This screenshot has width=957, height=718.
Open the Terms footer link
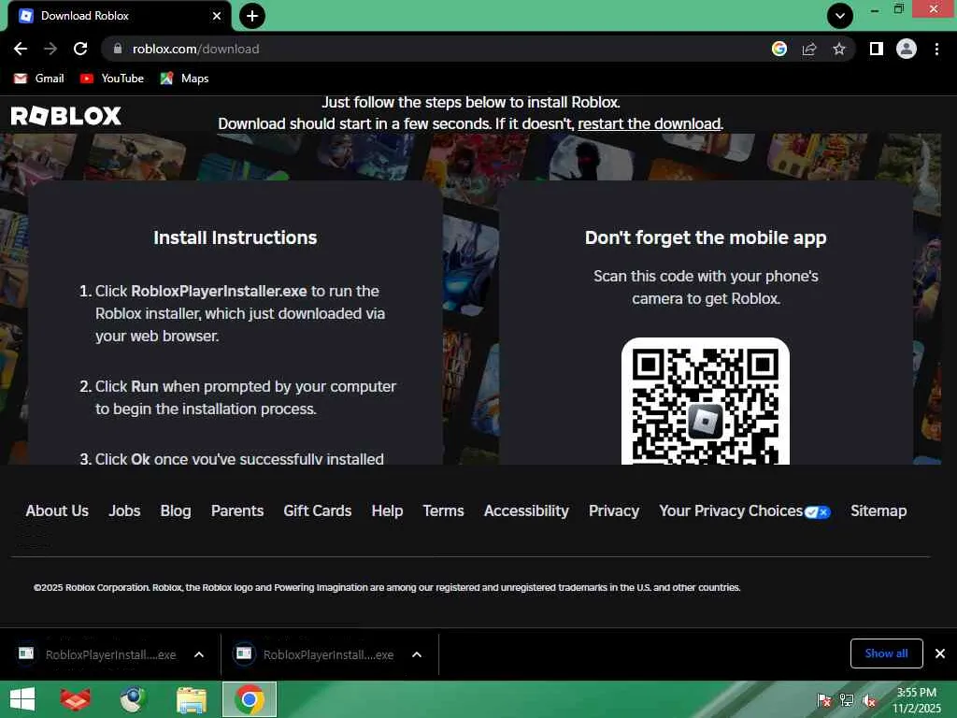click(x=444, y=511)
